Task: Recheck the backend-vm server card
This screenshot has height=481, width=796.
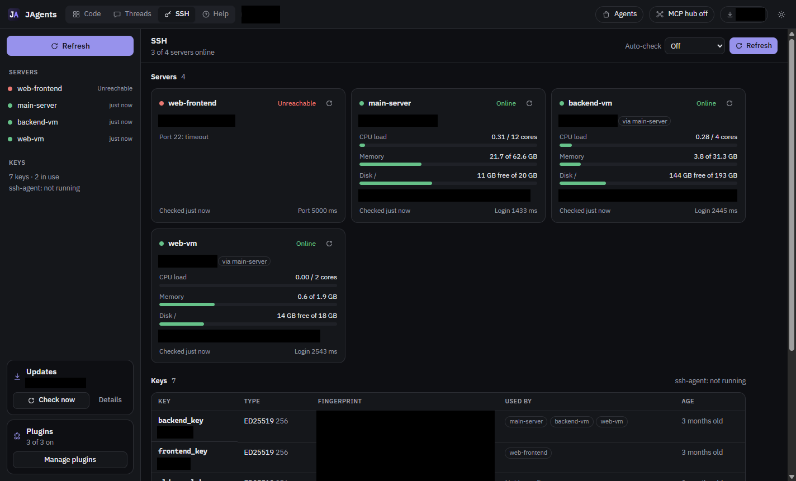Action: pyautogui.click(x=729, y=103)
